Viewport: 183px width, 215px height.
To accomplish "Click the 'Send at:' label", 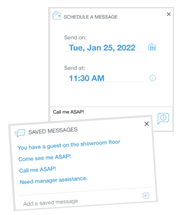I will (x=74, y=68).
